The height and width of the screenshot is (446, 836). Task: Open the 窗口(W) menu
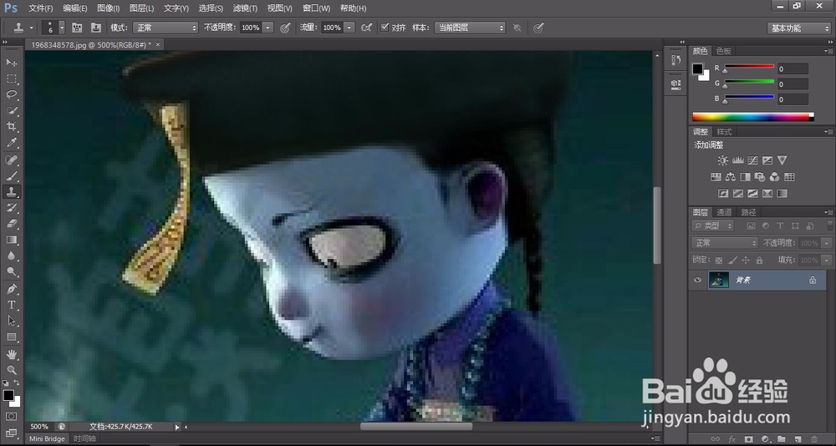(x=316, y=8)
